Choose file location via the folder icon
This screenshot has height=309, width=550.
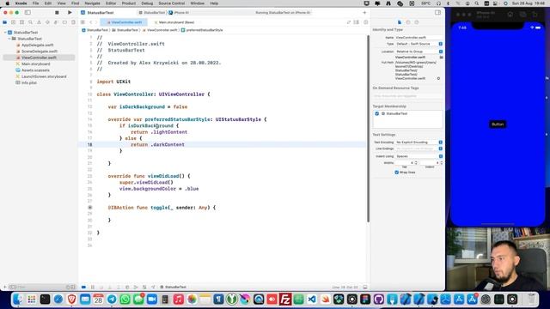pos(441,58)
